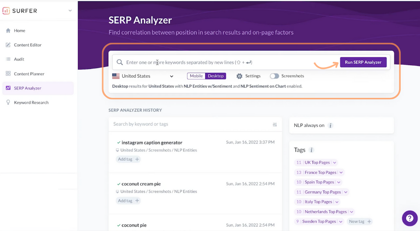The height and width of the screenshot is (231, 420).
Task: Open instagram caption generator analysis
Action: tap(152, 142)
